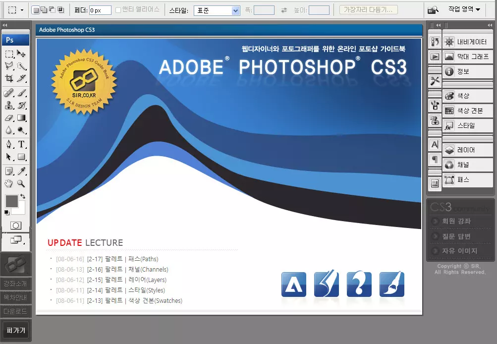
Task: Select the Horizontal Type tool
Action: tap(21, 144)
